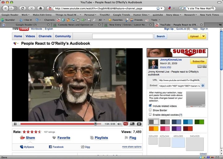Toggle HQ high quality video

[125, 124]
